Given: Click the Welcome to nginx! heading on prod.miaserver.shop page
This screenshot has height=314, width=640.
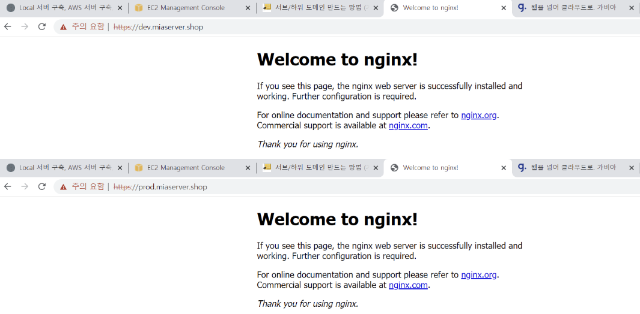Looking at the screenshot, I should tap(337, 219).
